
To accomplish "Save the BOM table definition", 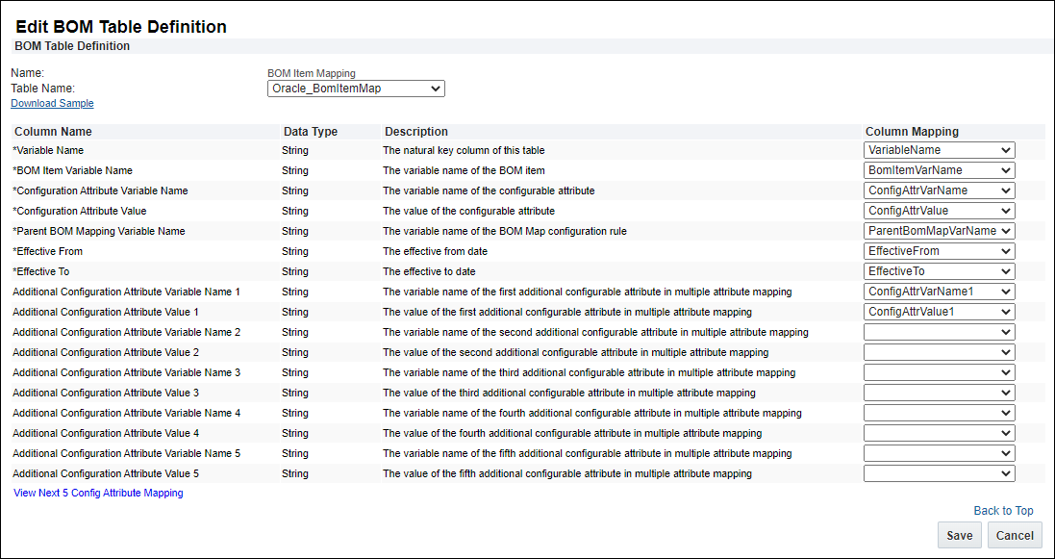I will coord(959,536).
